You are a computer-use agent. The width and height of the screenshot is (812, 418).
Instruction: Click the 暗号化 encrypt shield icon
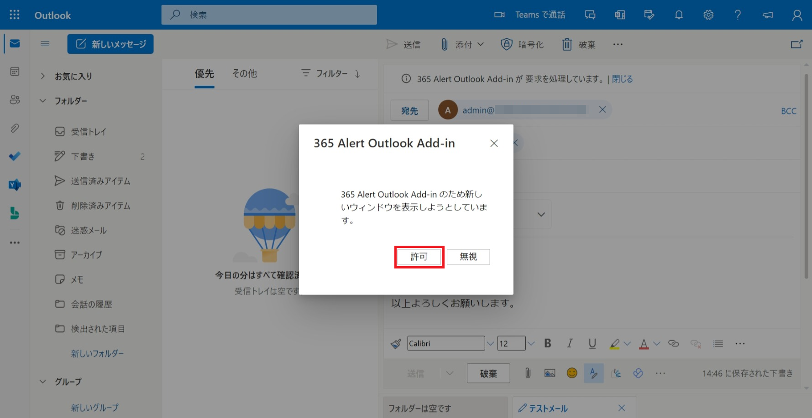pyautogui.click(x=506, y=44)
